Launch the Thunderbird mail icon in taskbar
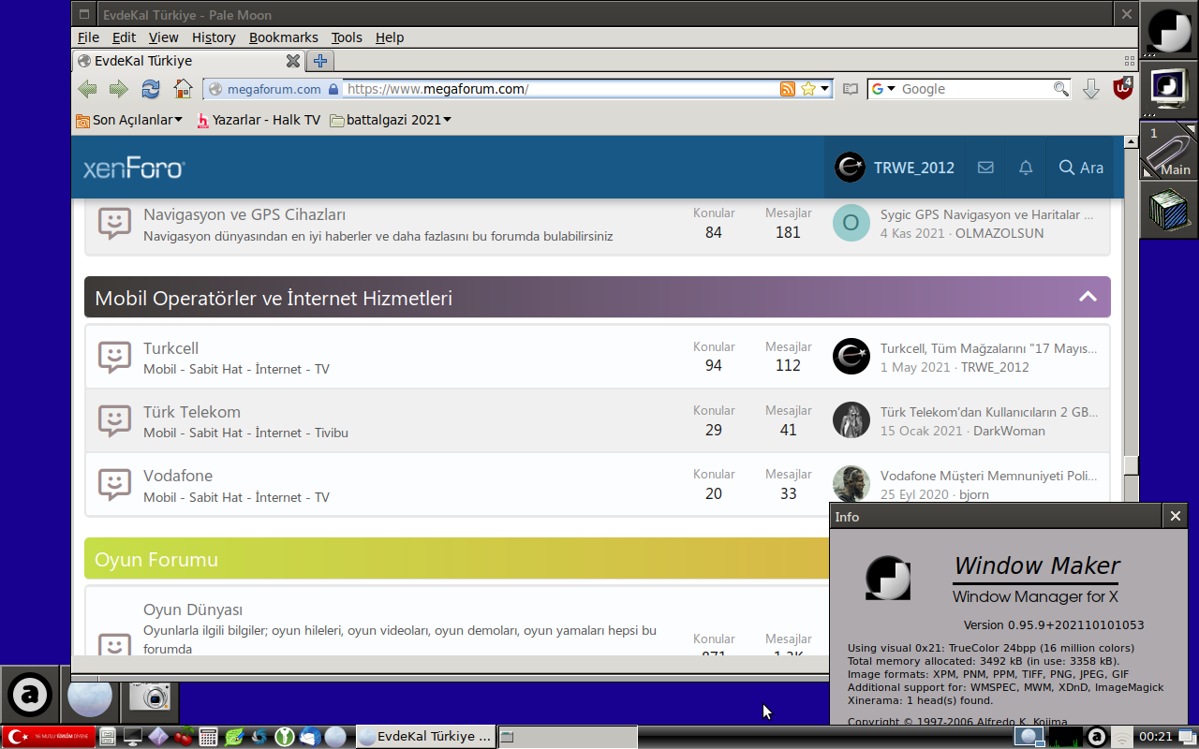 point(310,737)
